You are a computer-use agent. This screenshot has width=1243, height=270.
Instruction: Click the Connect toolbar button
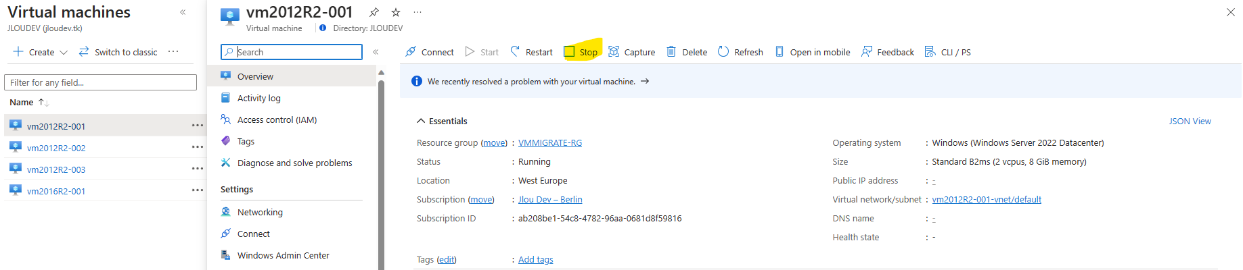(x=430, y=52)
